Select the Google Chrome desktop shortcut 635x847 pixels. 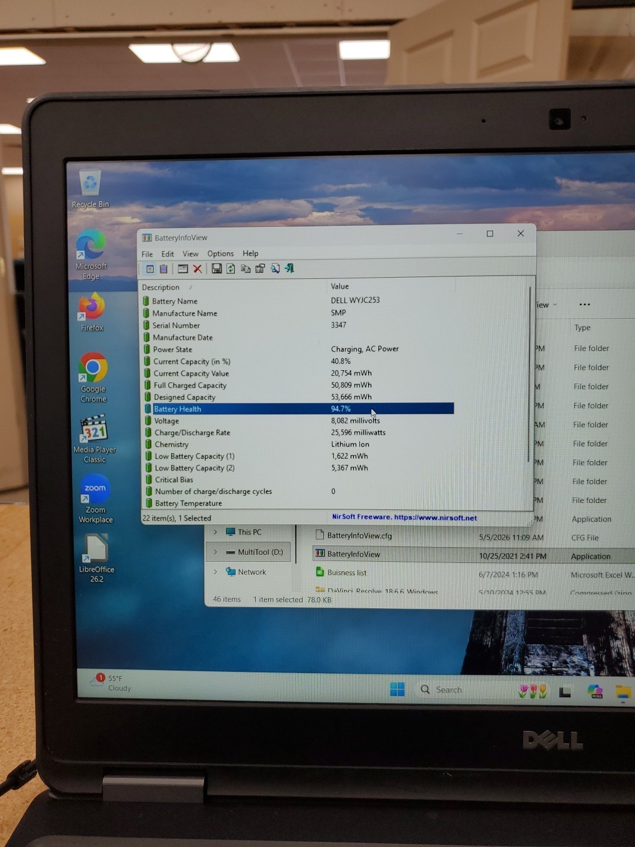(x=93, y=378)
